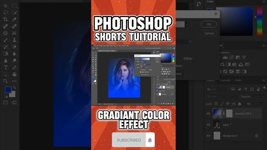Select the Gradient Fill 1 layer thumbnail
The image size is (267, 150).
(217, 113)
